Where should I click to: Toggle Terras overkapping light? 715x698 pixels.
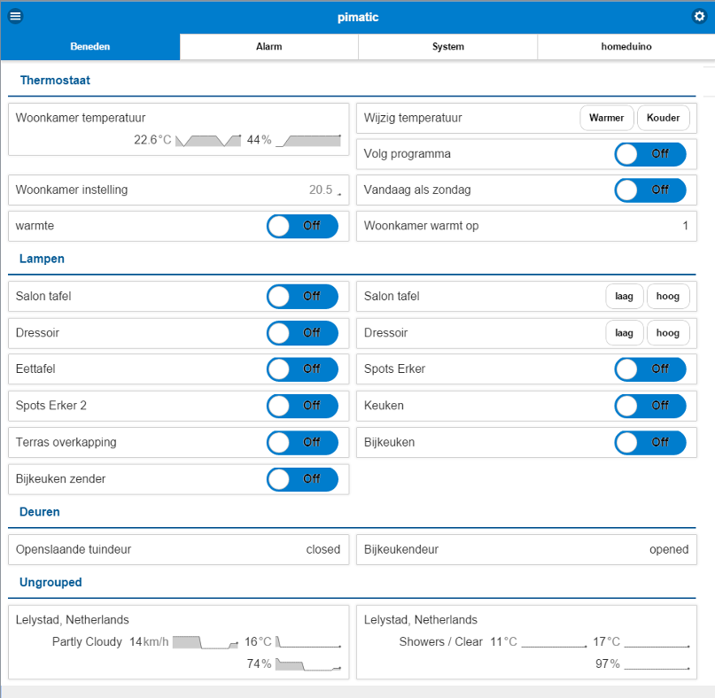tap(302, 442)
